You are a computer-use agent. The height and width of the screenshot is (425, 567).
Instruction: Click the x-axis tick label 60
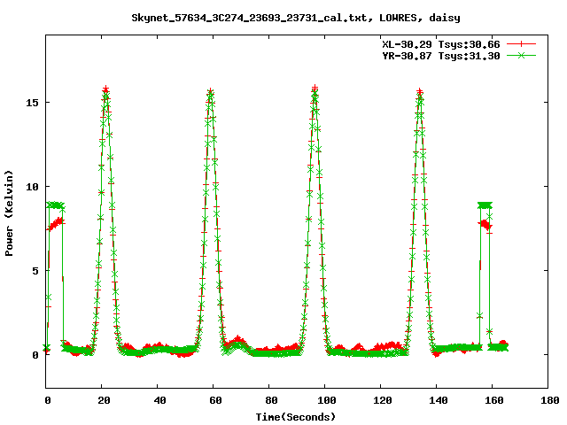click(x=215, y=400)
